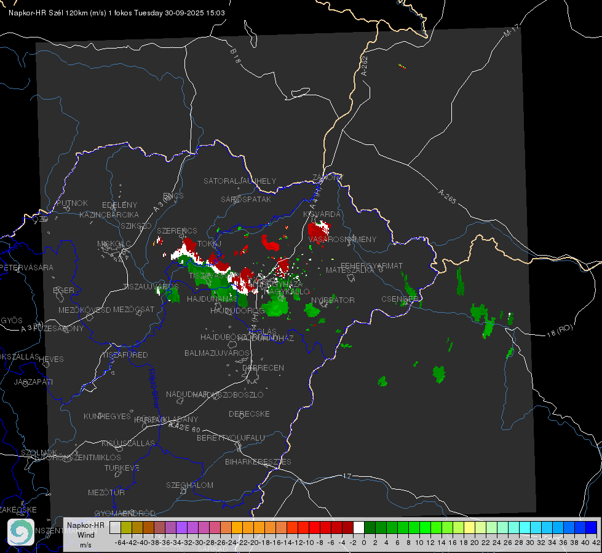Click the city label 'KUNHEGYES'
Image resolution: width=602 pixels, height=553 pixels.
(107, 416)
